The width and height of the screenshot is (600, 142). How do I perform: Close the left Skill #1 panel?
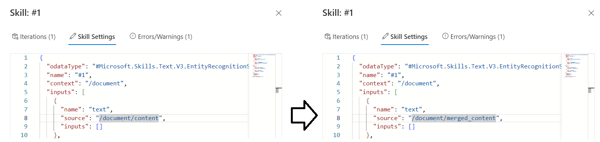pos(279,13)
